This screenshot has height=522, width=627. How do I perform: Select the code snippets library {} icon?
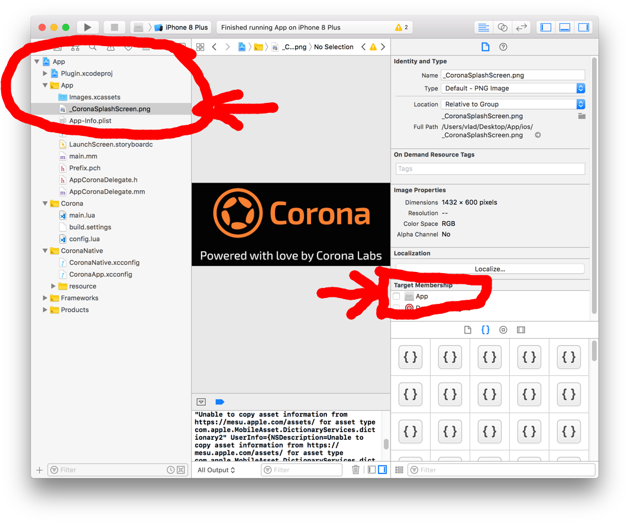pyautogui.click(x=485, y=330)
